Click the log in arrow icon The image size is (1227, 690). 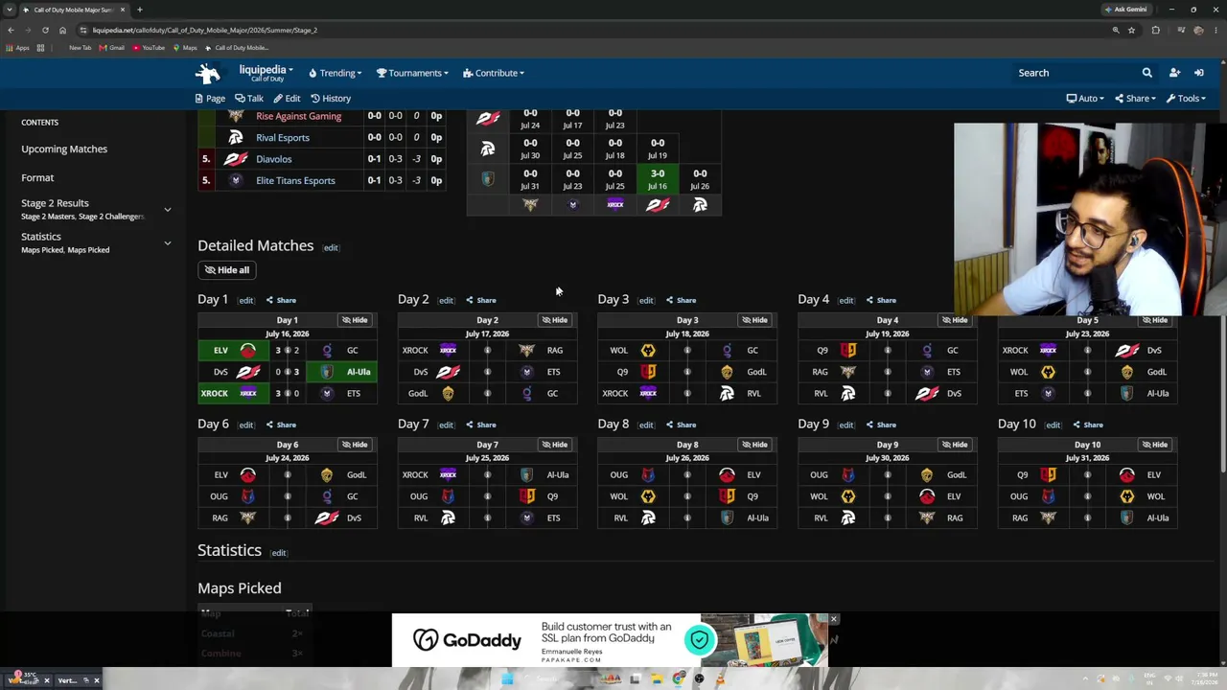pos(1198,73)
